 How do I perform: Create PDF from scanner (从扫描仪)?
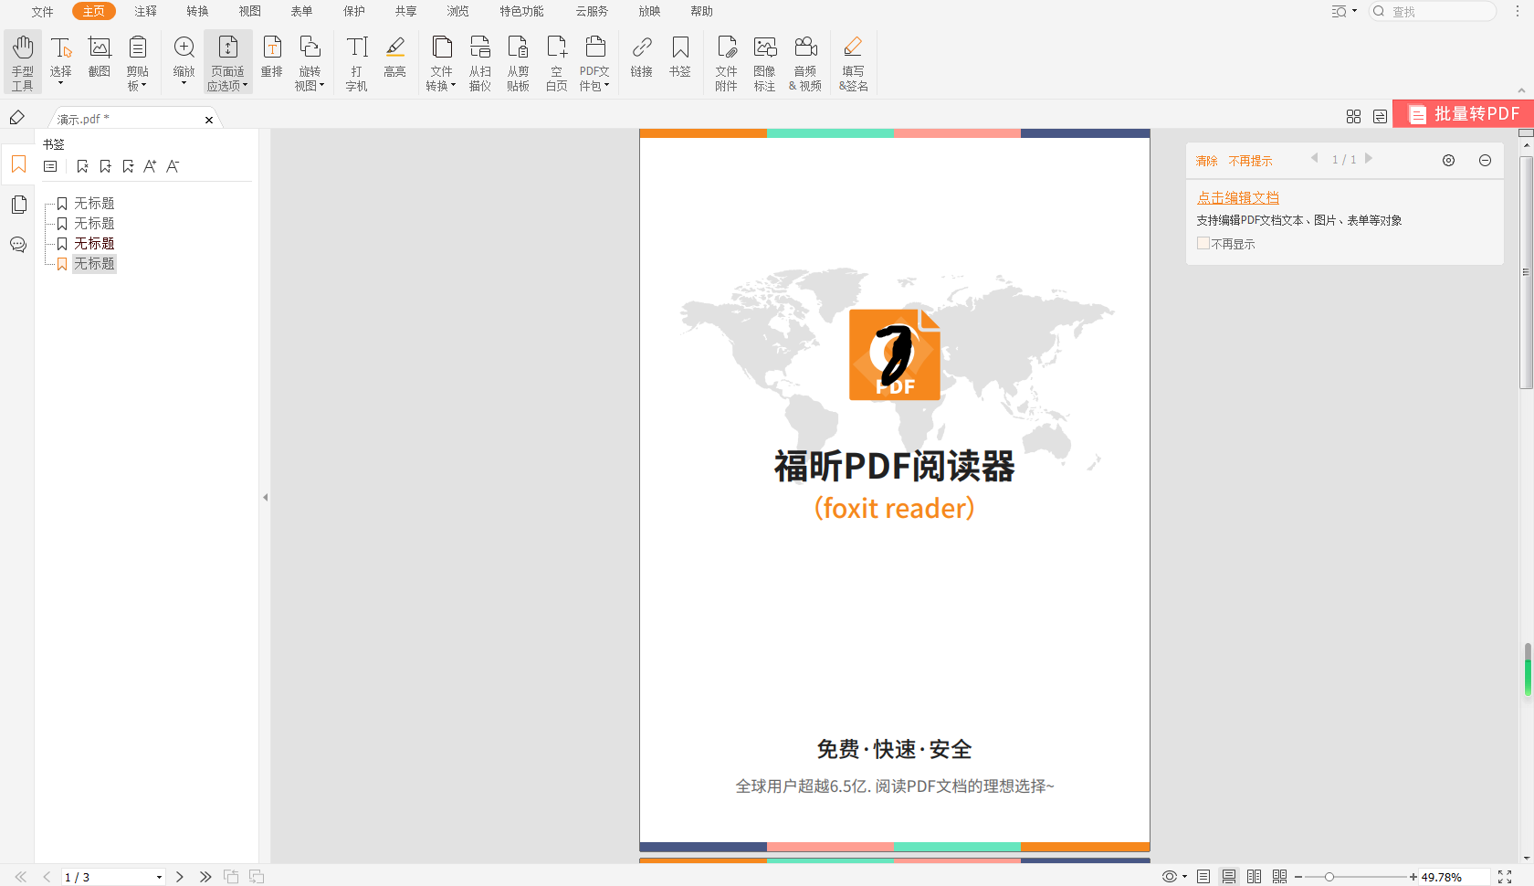480,62
